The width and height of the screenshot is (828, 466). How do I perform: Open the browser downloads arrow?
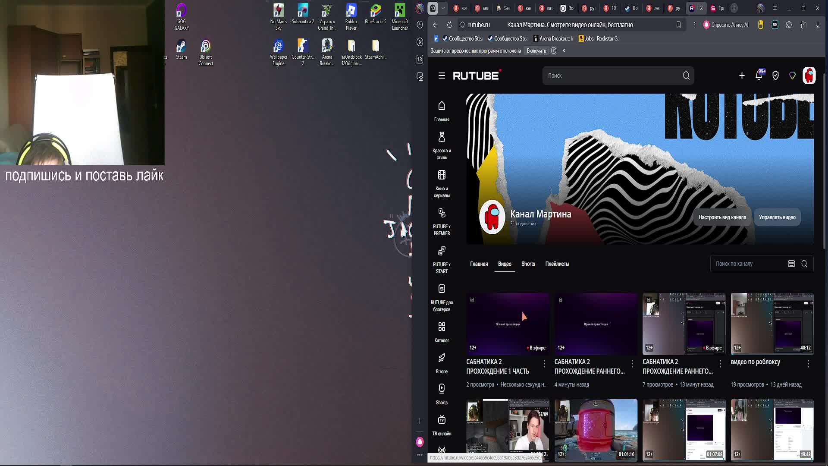click(818, 25)
